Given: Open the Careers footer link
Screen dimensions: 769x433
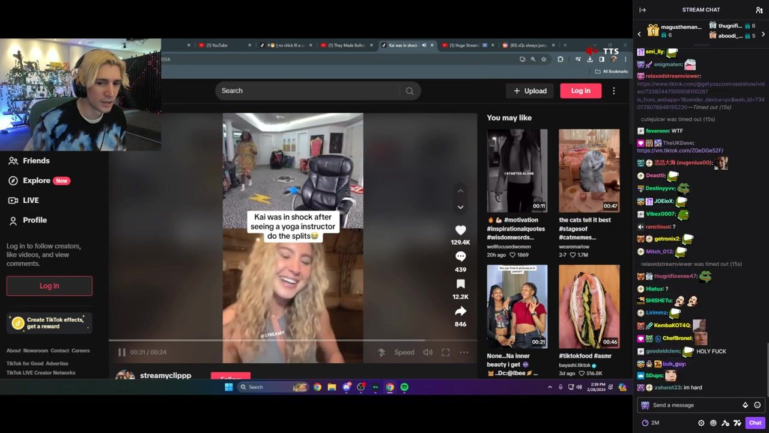Looking at the screenshot, I should (81, 351).
